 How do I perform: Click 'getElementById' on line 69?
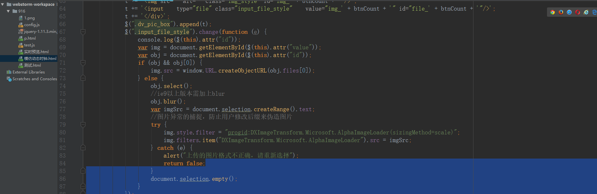tap(222, 47)
